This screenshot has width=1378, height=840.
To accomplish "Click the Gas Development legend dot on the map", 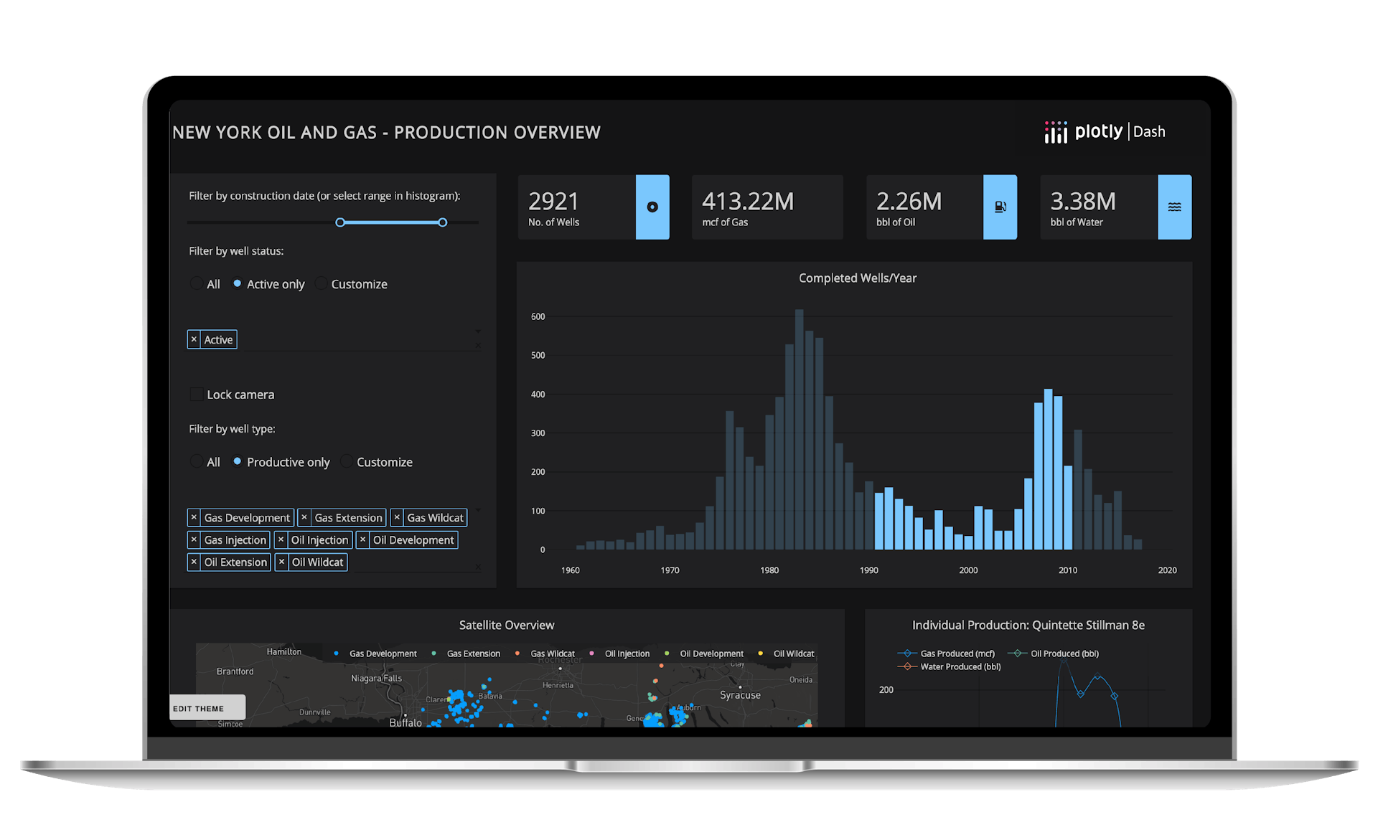I will 337,653.
